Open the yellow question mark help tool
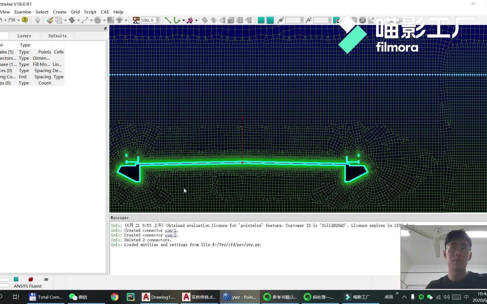 (25, 20)
